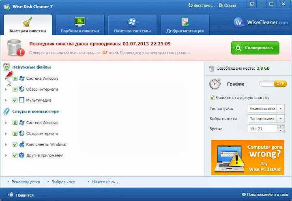Click the Ничего не в... link
Image resolution: width=292 pixels, height=201 pixels.
(x=105, y=182)
